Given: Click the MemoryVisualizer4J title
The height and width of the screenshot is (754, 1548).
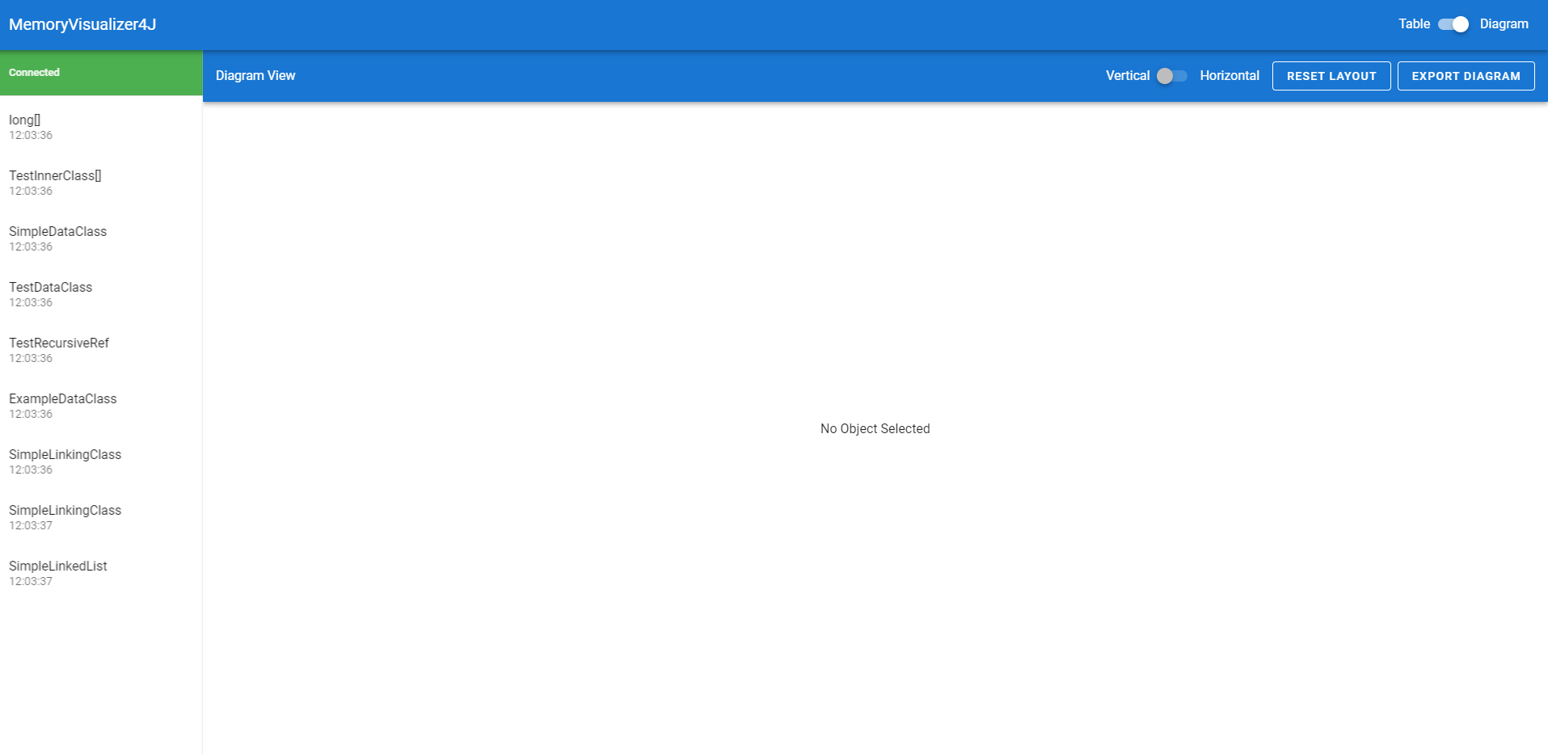Looking at the screenshot, I should [x=82, y=24].
